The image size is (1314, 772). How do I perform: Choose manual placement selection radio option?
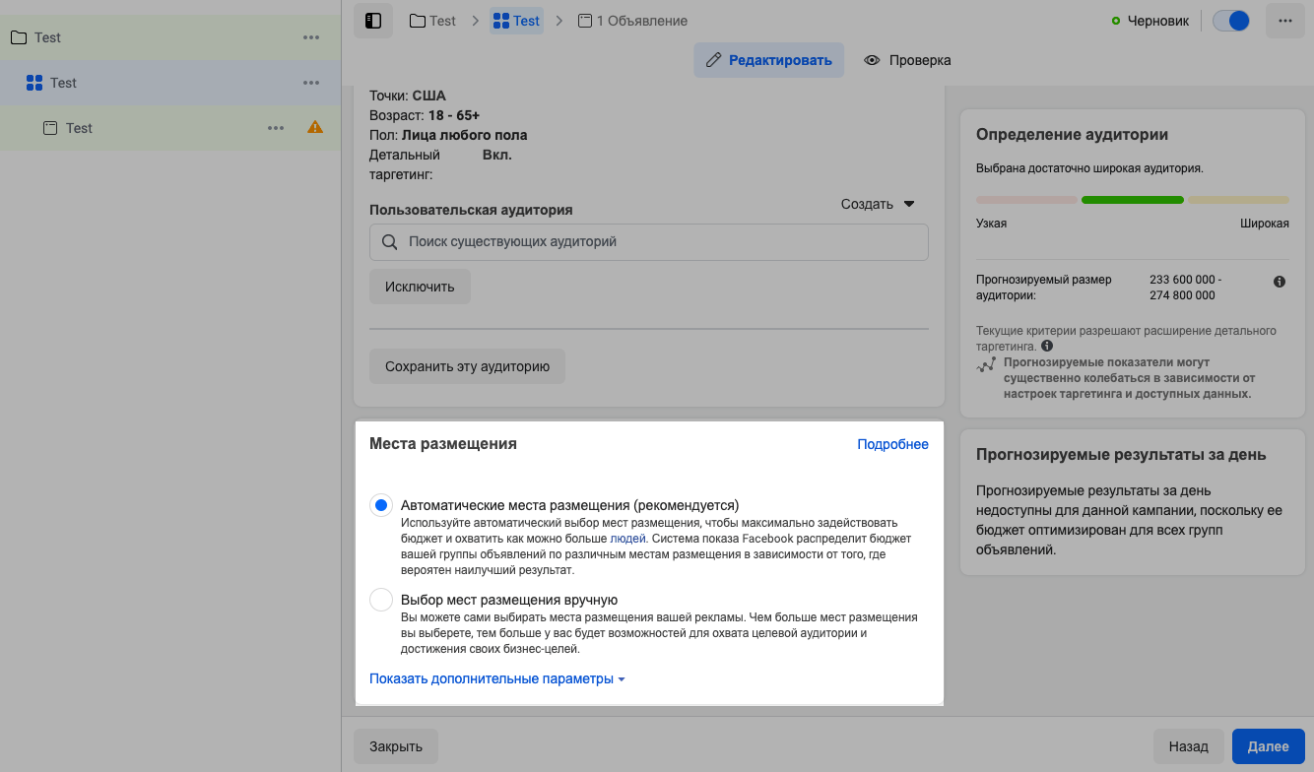(381, 600)
